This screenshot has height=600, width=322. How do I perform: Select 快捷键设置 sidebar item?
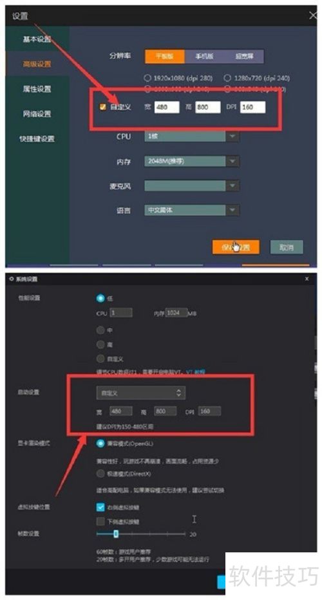click(37, 138)
